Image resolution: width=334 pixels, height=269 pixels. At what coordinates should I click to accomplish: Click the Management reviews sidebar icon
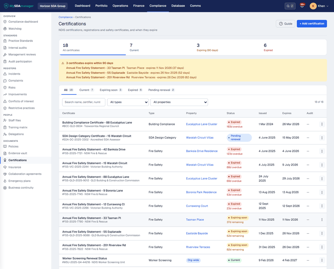pyautogui.click(x=5, y=55)
